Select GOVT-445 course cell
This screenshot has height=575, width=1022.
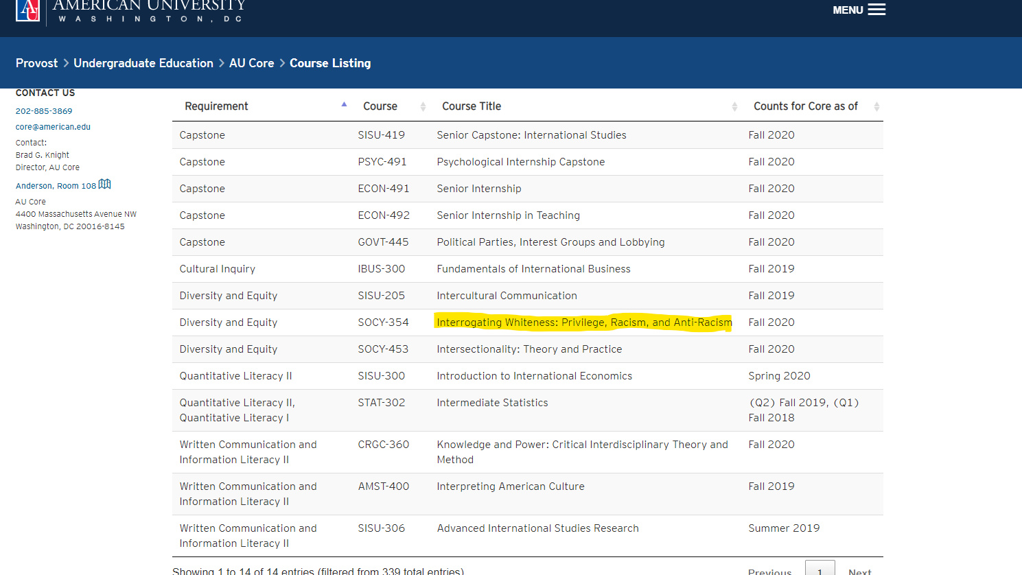pyautogui.click(x=383, y=242)
